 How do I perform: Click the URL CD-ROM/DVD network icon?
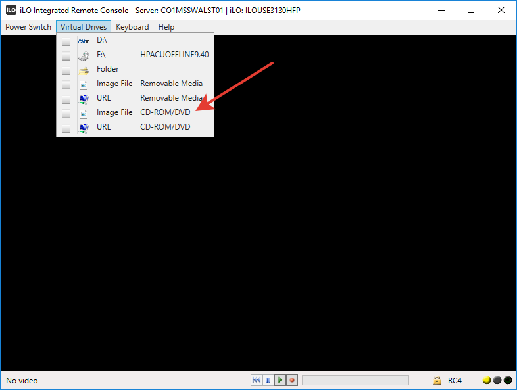(84, 128)
